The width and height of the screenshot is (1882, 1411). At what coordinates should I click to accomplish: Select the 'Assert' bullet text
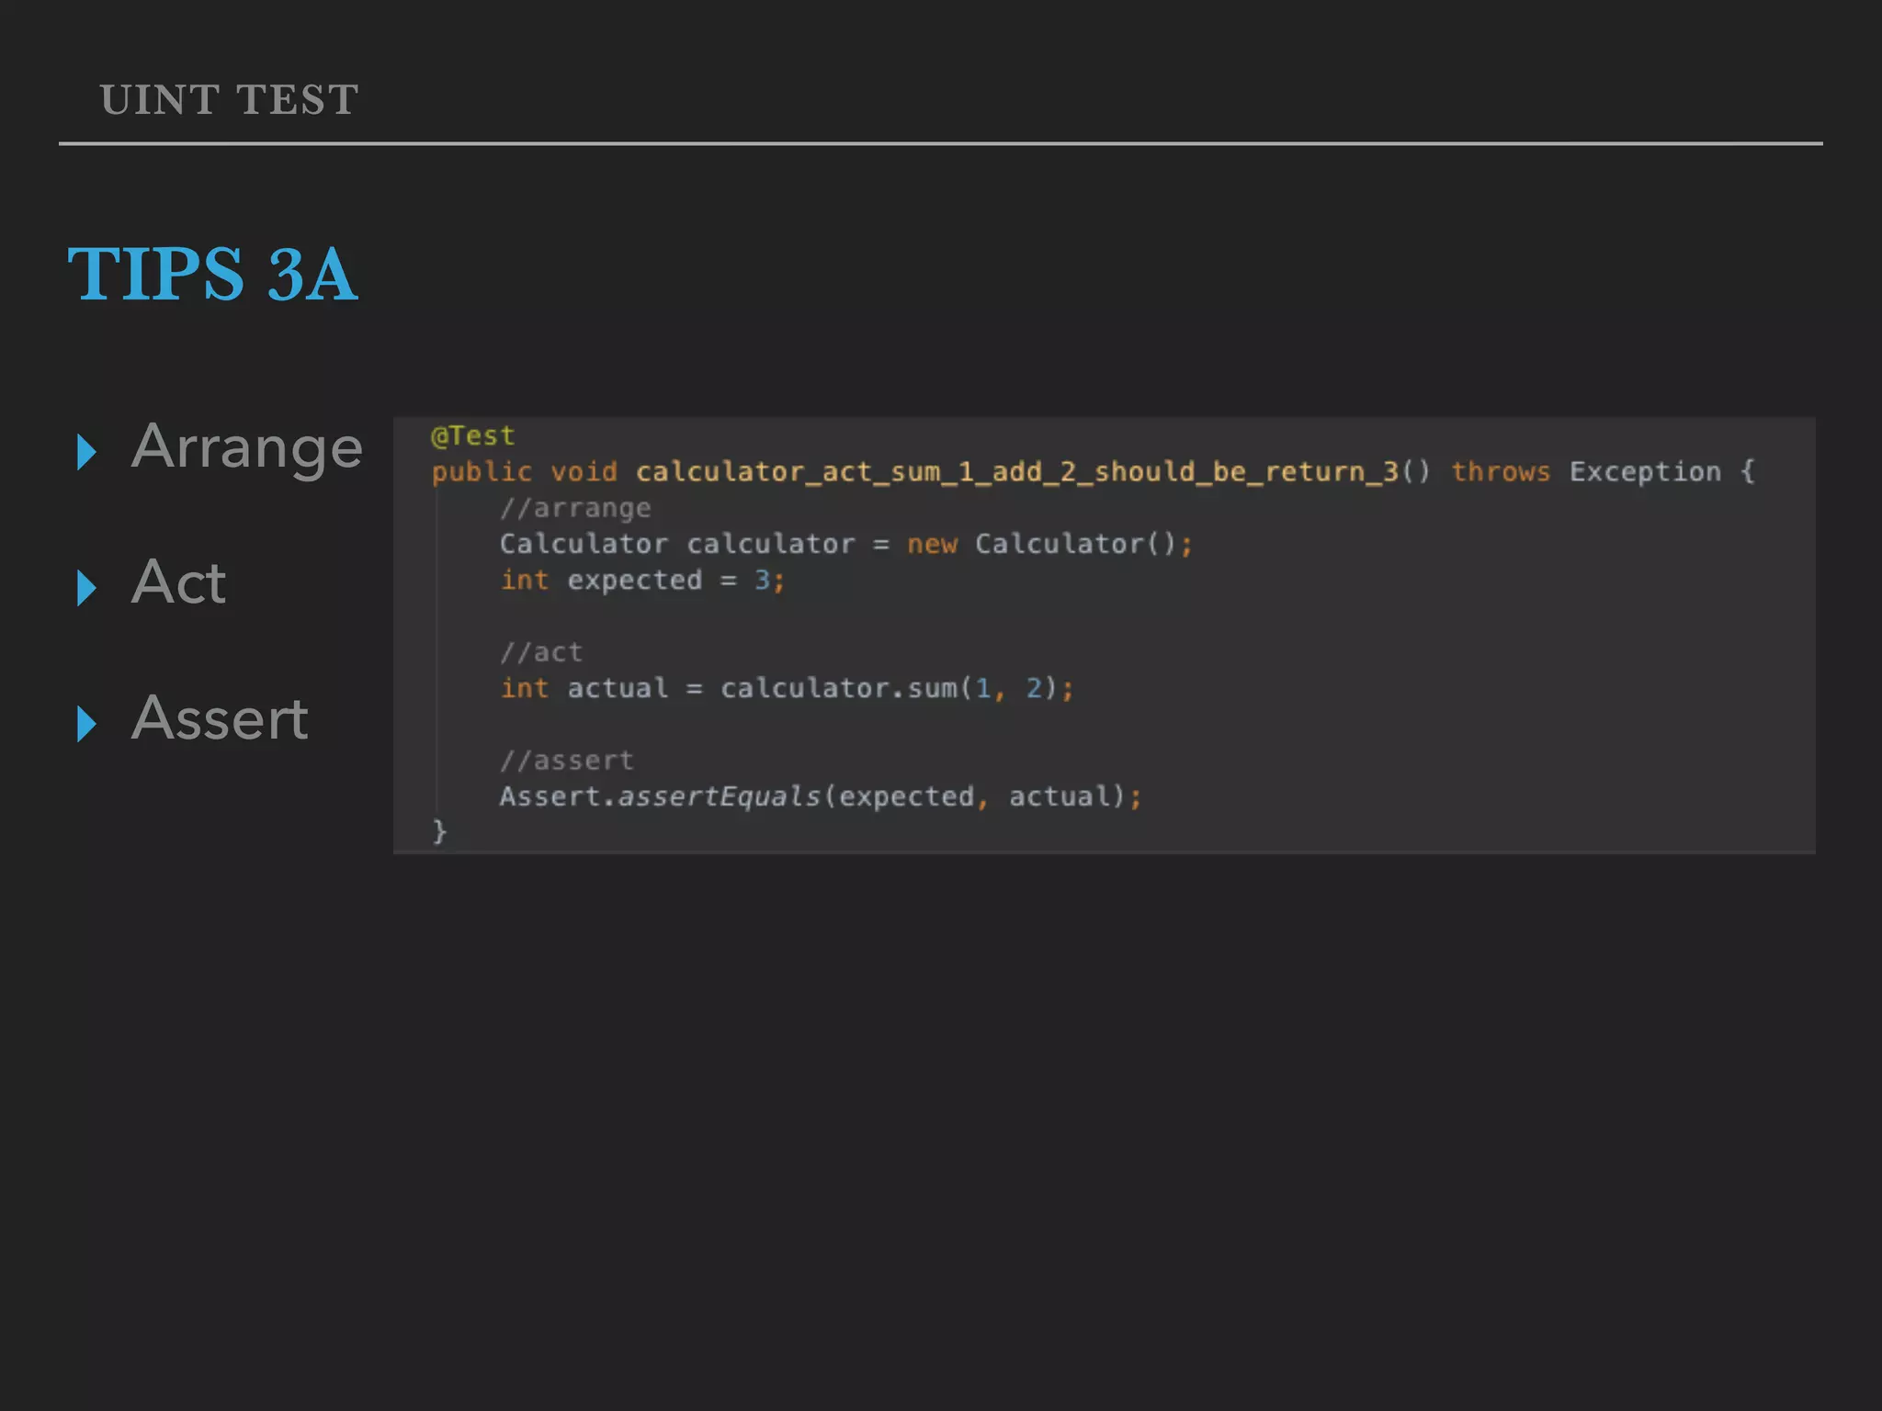[x=220, y=718]
